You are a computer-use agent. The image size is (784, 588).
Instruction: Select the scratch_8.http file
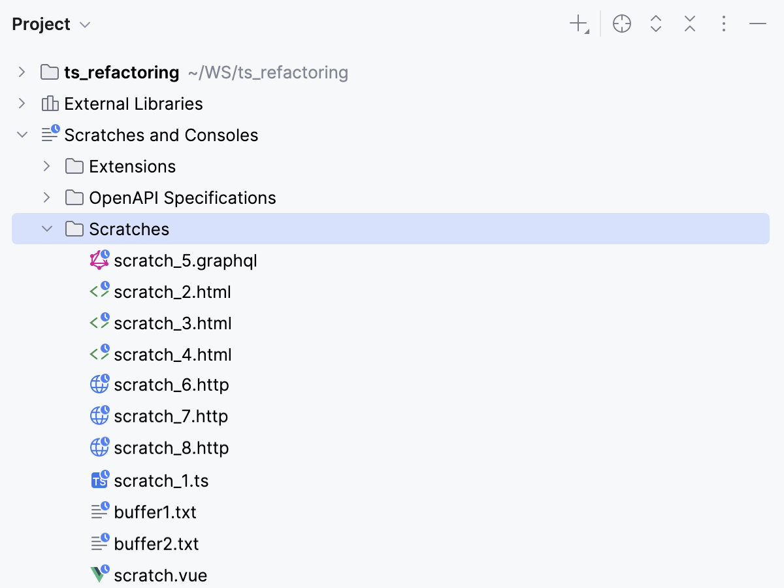click(x=171, y=448)
